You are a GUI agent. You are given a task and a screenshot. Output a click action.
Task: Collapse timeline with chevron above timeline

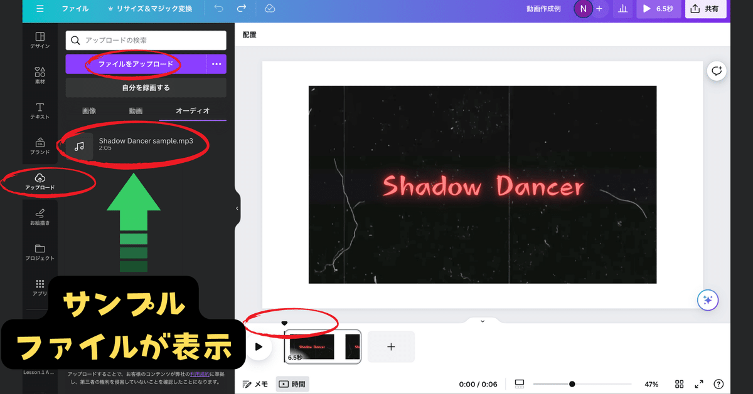coord(483,321)
